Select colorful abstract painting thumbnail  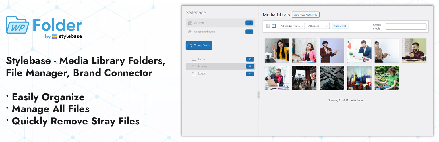(359, 78)
